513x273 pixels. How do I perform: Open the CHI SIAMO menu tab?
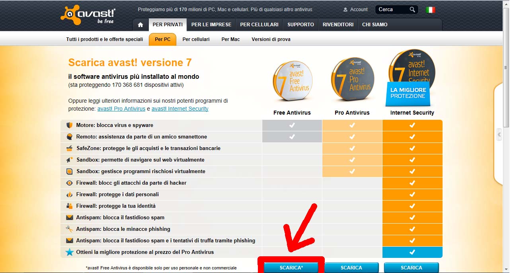tap(375, 25)
